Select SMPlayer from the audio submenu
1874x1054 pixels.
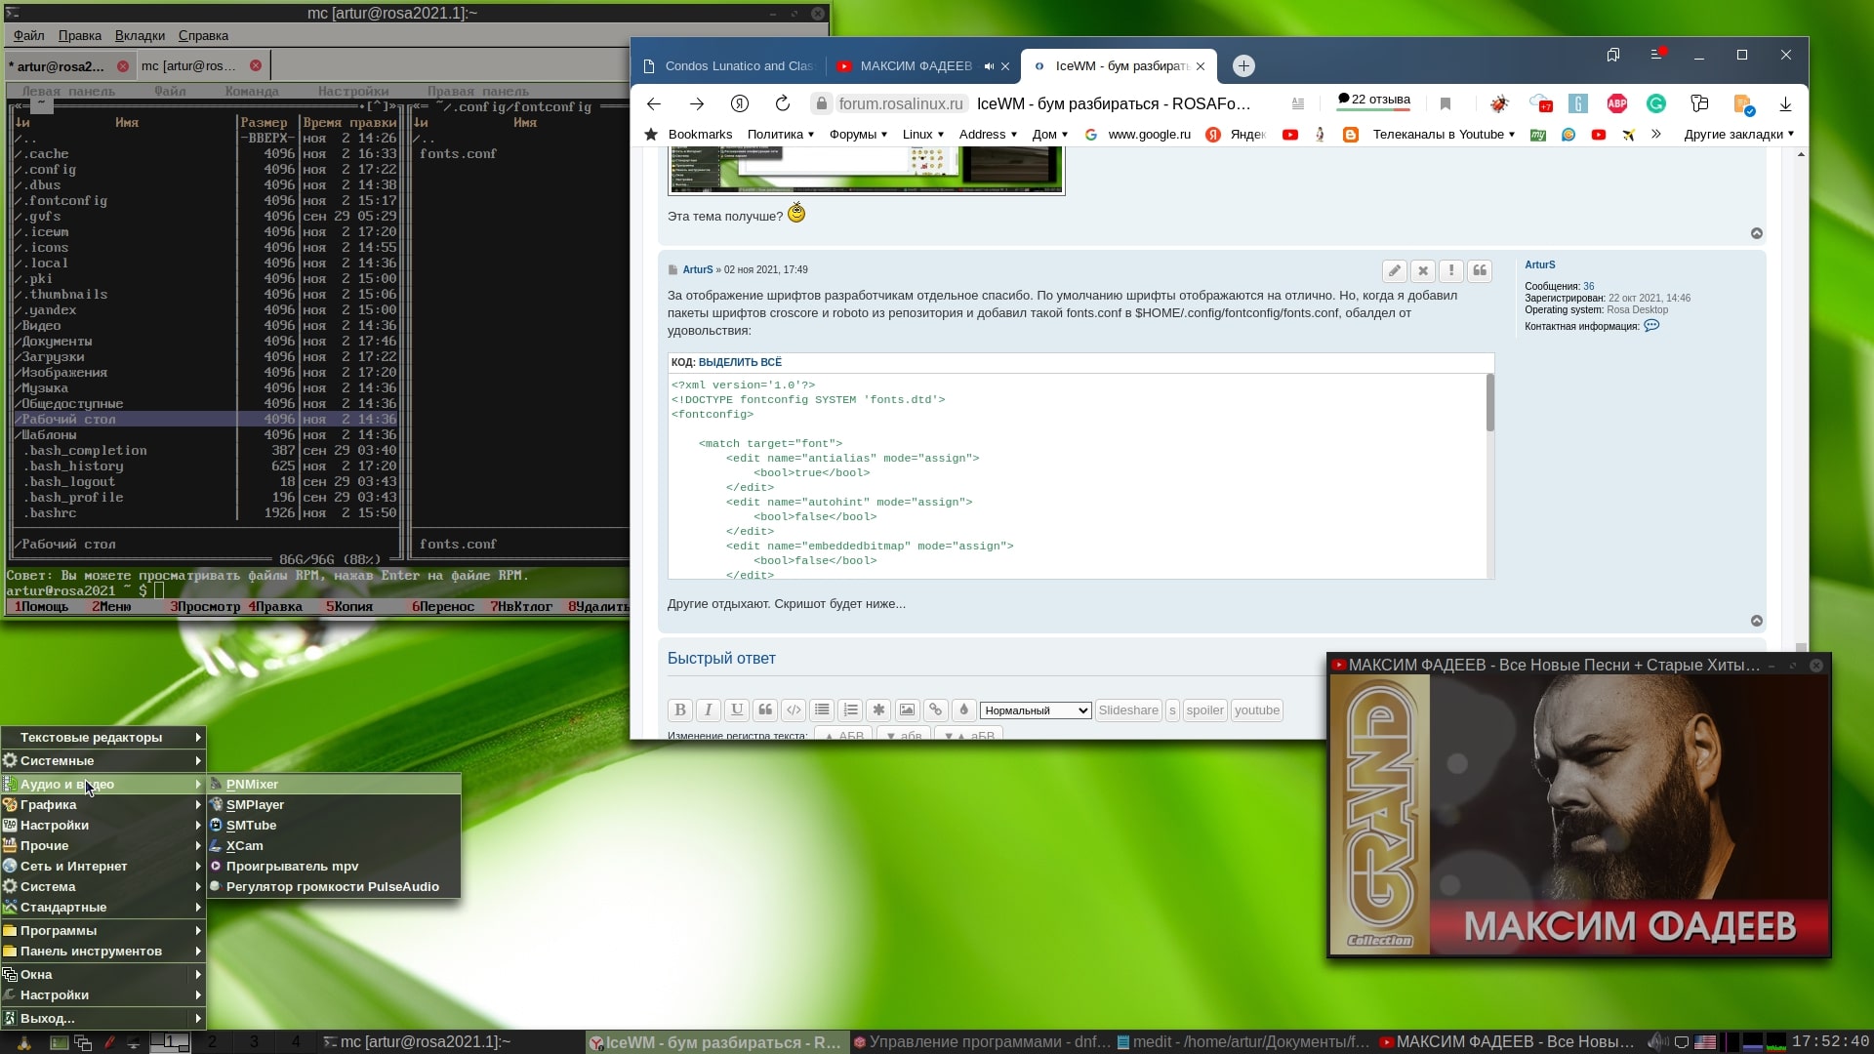point(255,804)
